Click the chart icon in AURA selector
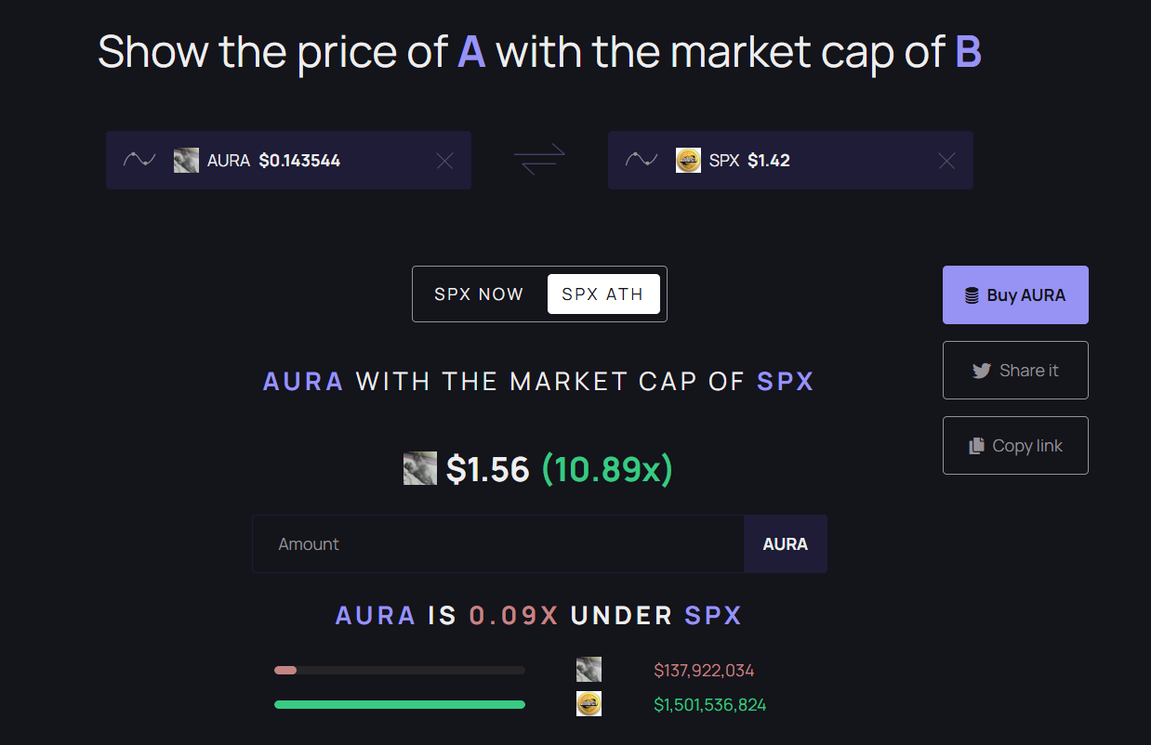The image size is (1151, 745). (x=139, y=160)
